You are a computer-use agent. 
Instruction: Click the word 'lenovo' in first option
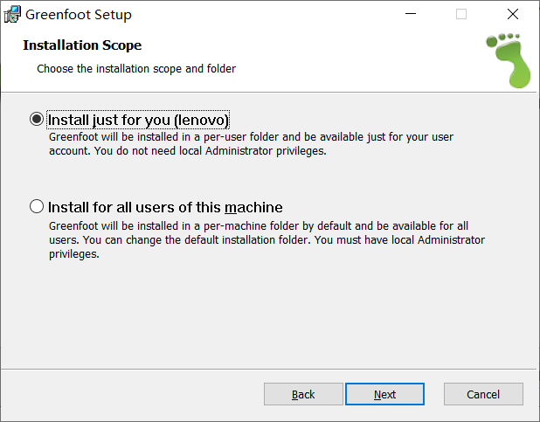202,120
